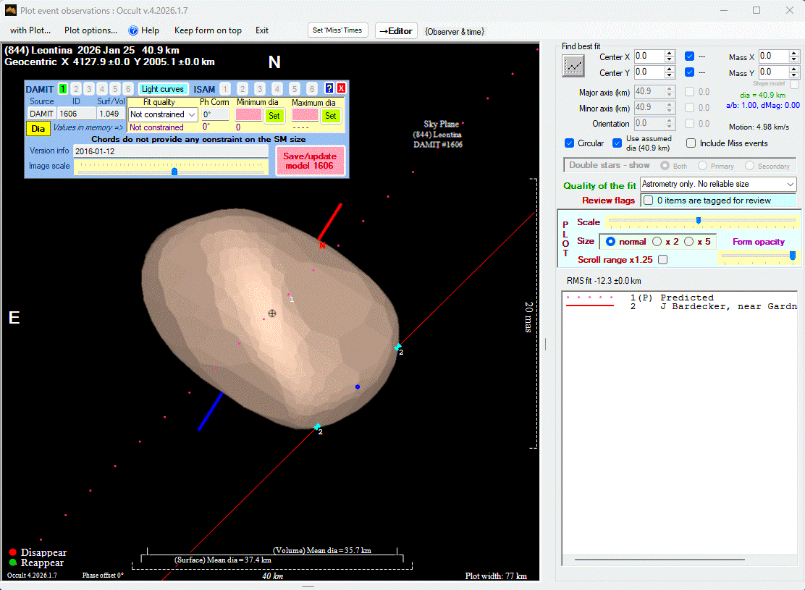Image resolution: width=805 pixels, height=590 pixels.
Task: Open the Plot options menu
Action: [90, 30]
